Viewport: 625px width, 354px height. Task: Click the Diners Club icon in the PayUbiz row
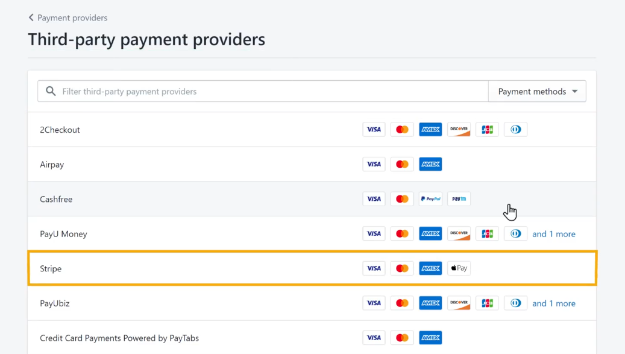(515, 303)
